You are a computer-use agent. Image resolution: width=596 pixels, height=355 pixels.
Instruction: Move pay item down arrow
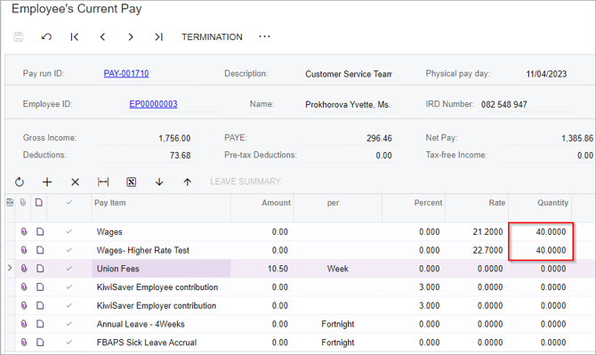tap(159, 182)
